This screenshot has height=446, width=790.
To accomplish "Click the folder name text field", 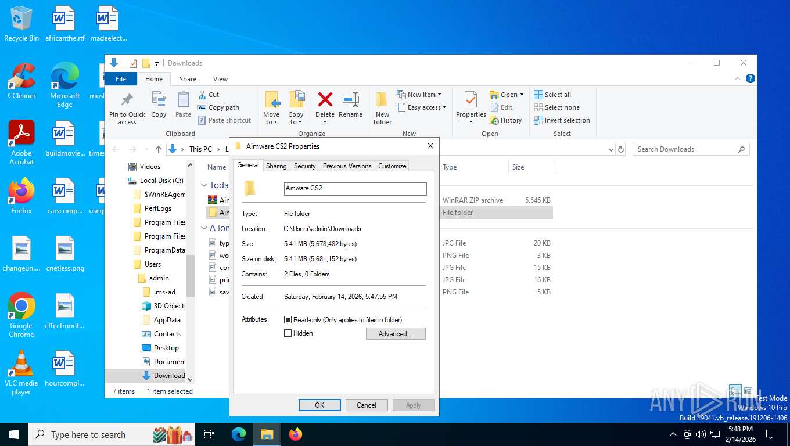I will 355,189.
